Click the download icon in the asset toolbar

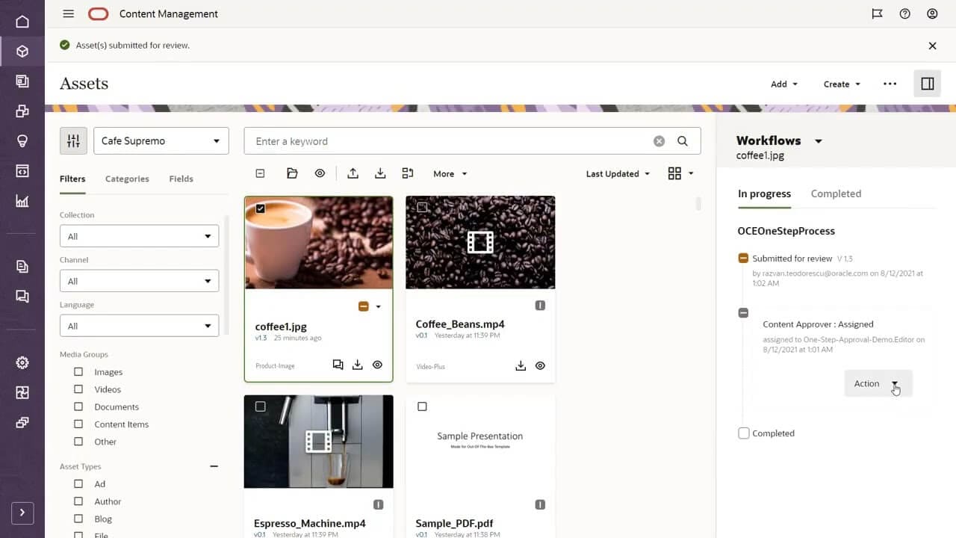tap(380, 173)
